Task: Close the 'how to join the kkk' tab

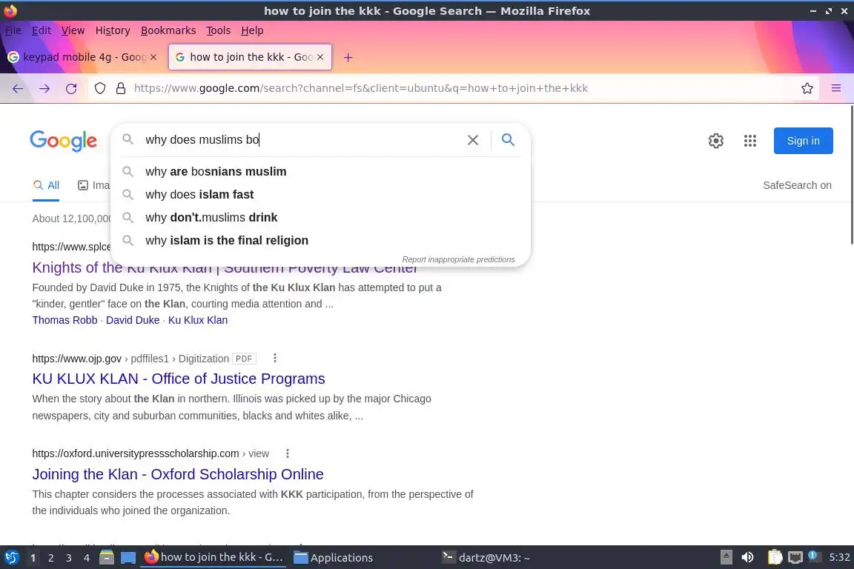Action: tap(320, 57)
